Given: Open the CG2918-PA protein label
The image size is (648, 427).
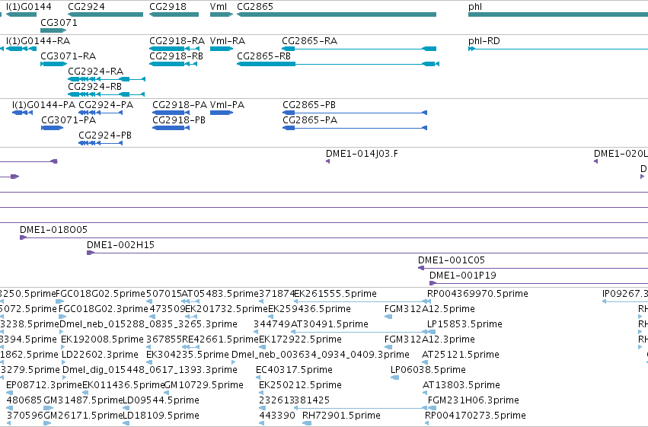Looking at the screenshot, I should (180, 105).
